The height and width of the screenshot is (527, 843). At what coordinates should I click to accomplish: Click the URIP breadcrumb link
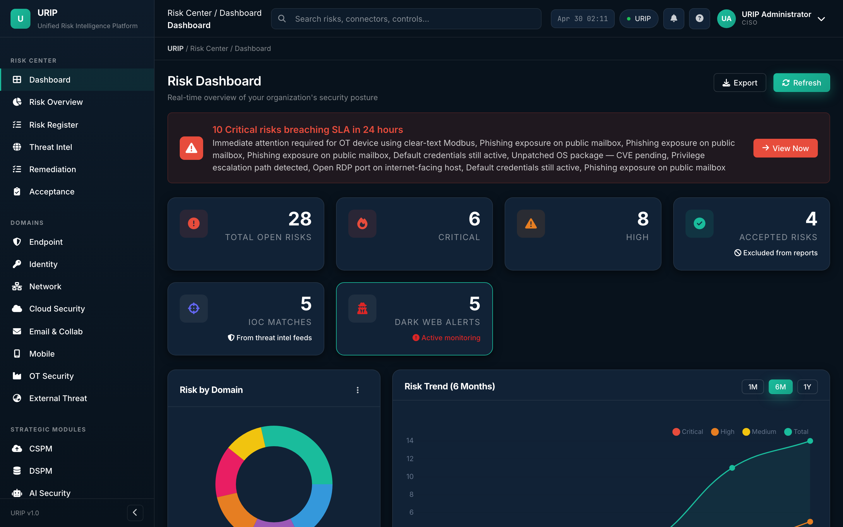point(175,48)
